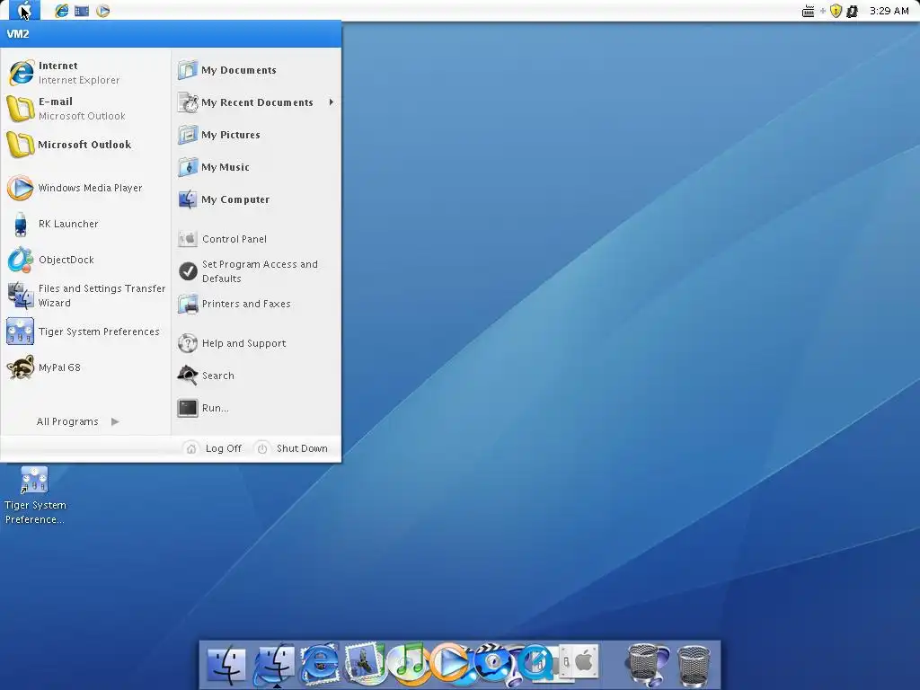920x690 pixels.
Task: Open Internet Explorer pinned in start menu
Action: coord(85,73)
